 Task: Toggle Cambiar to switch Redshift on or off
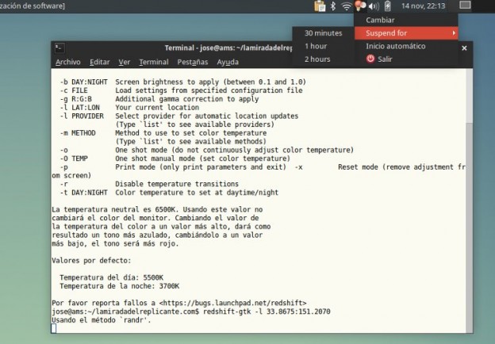[380, 20]
